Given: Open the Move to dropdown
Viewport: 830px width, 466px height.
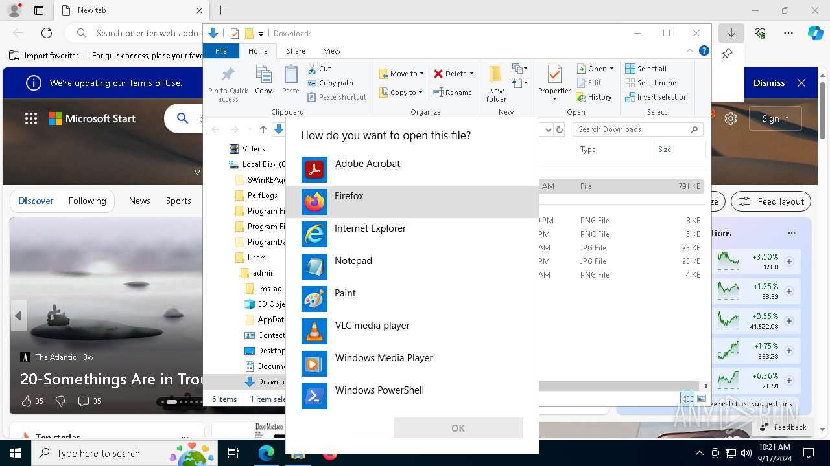Looking at the screenshot, I should 401,74.
